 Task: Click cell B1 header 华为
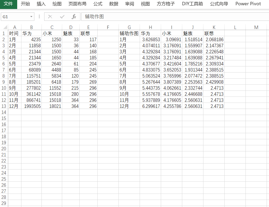click(31, 33)
